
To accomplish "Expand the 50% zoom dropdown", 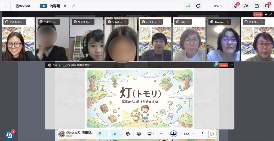I will coord(217,6).
